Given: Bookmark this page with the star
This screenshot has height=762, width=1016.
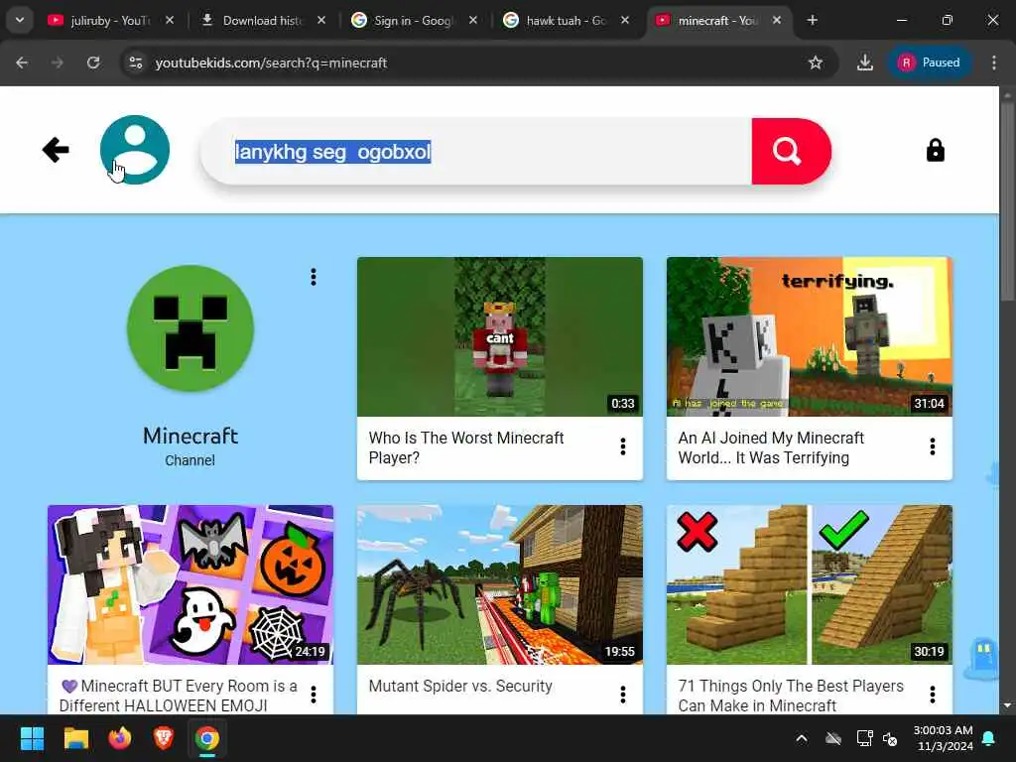Looking at the screenshot, I should coord(816,63).
